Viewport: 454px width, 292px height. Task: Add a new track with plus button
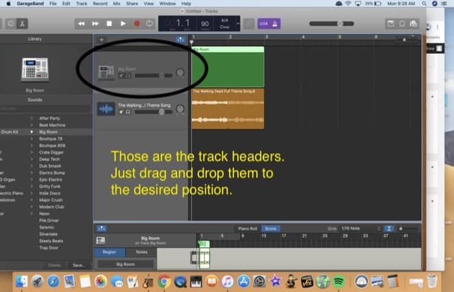[x=102, y=40]
